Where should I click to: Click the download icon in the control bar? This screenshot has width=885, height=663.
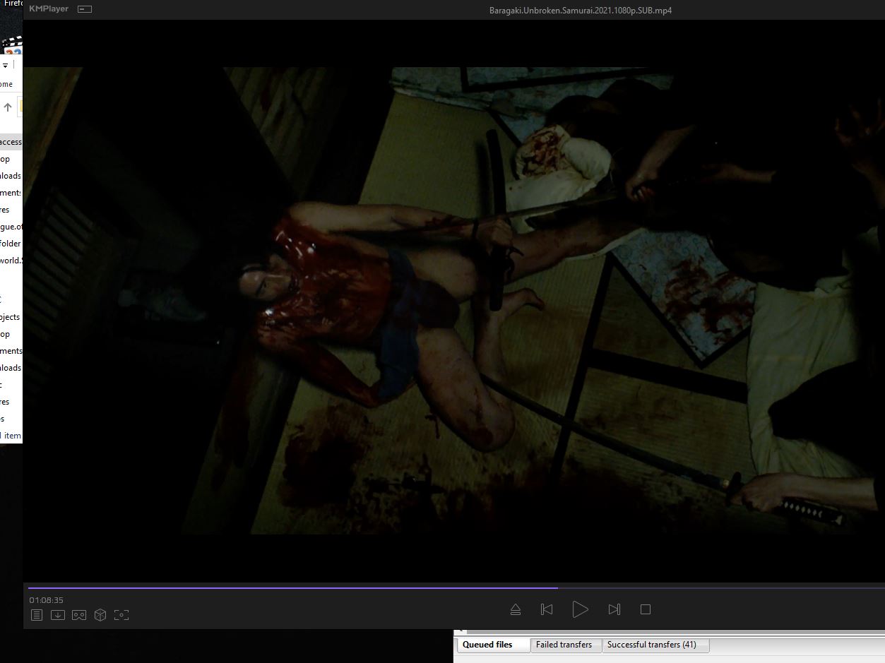tap(58, 615)
